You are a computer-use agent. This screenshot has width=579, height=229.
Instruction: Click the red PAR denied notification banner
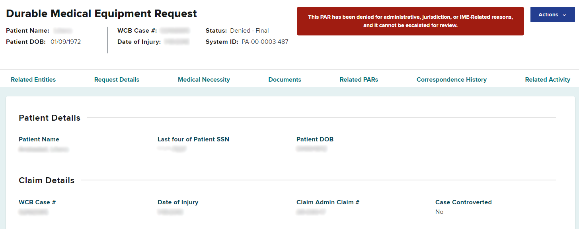tap(410, 21)
